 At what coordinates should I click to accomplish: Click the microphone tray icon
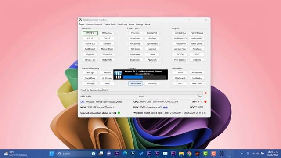[x=248, y=154]
